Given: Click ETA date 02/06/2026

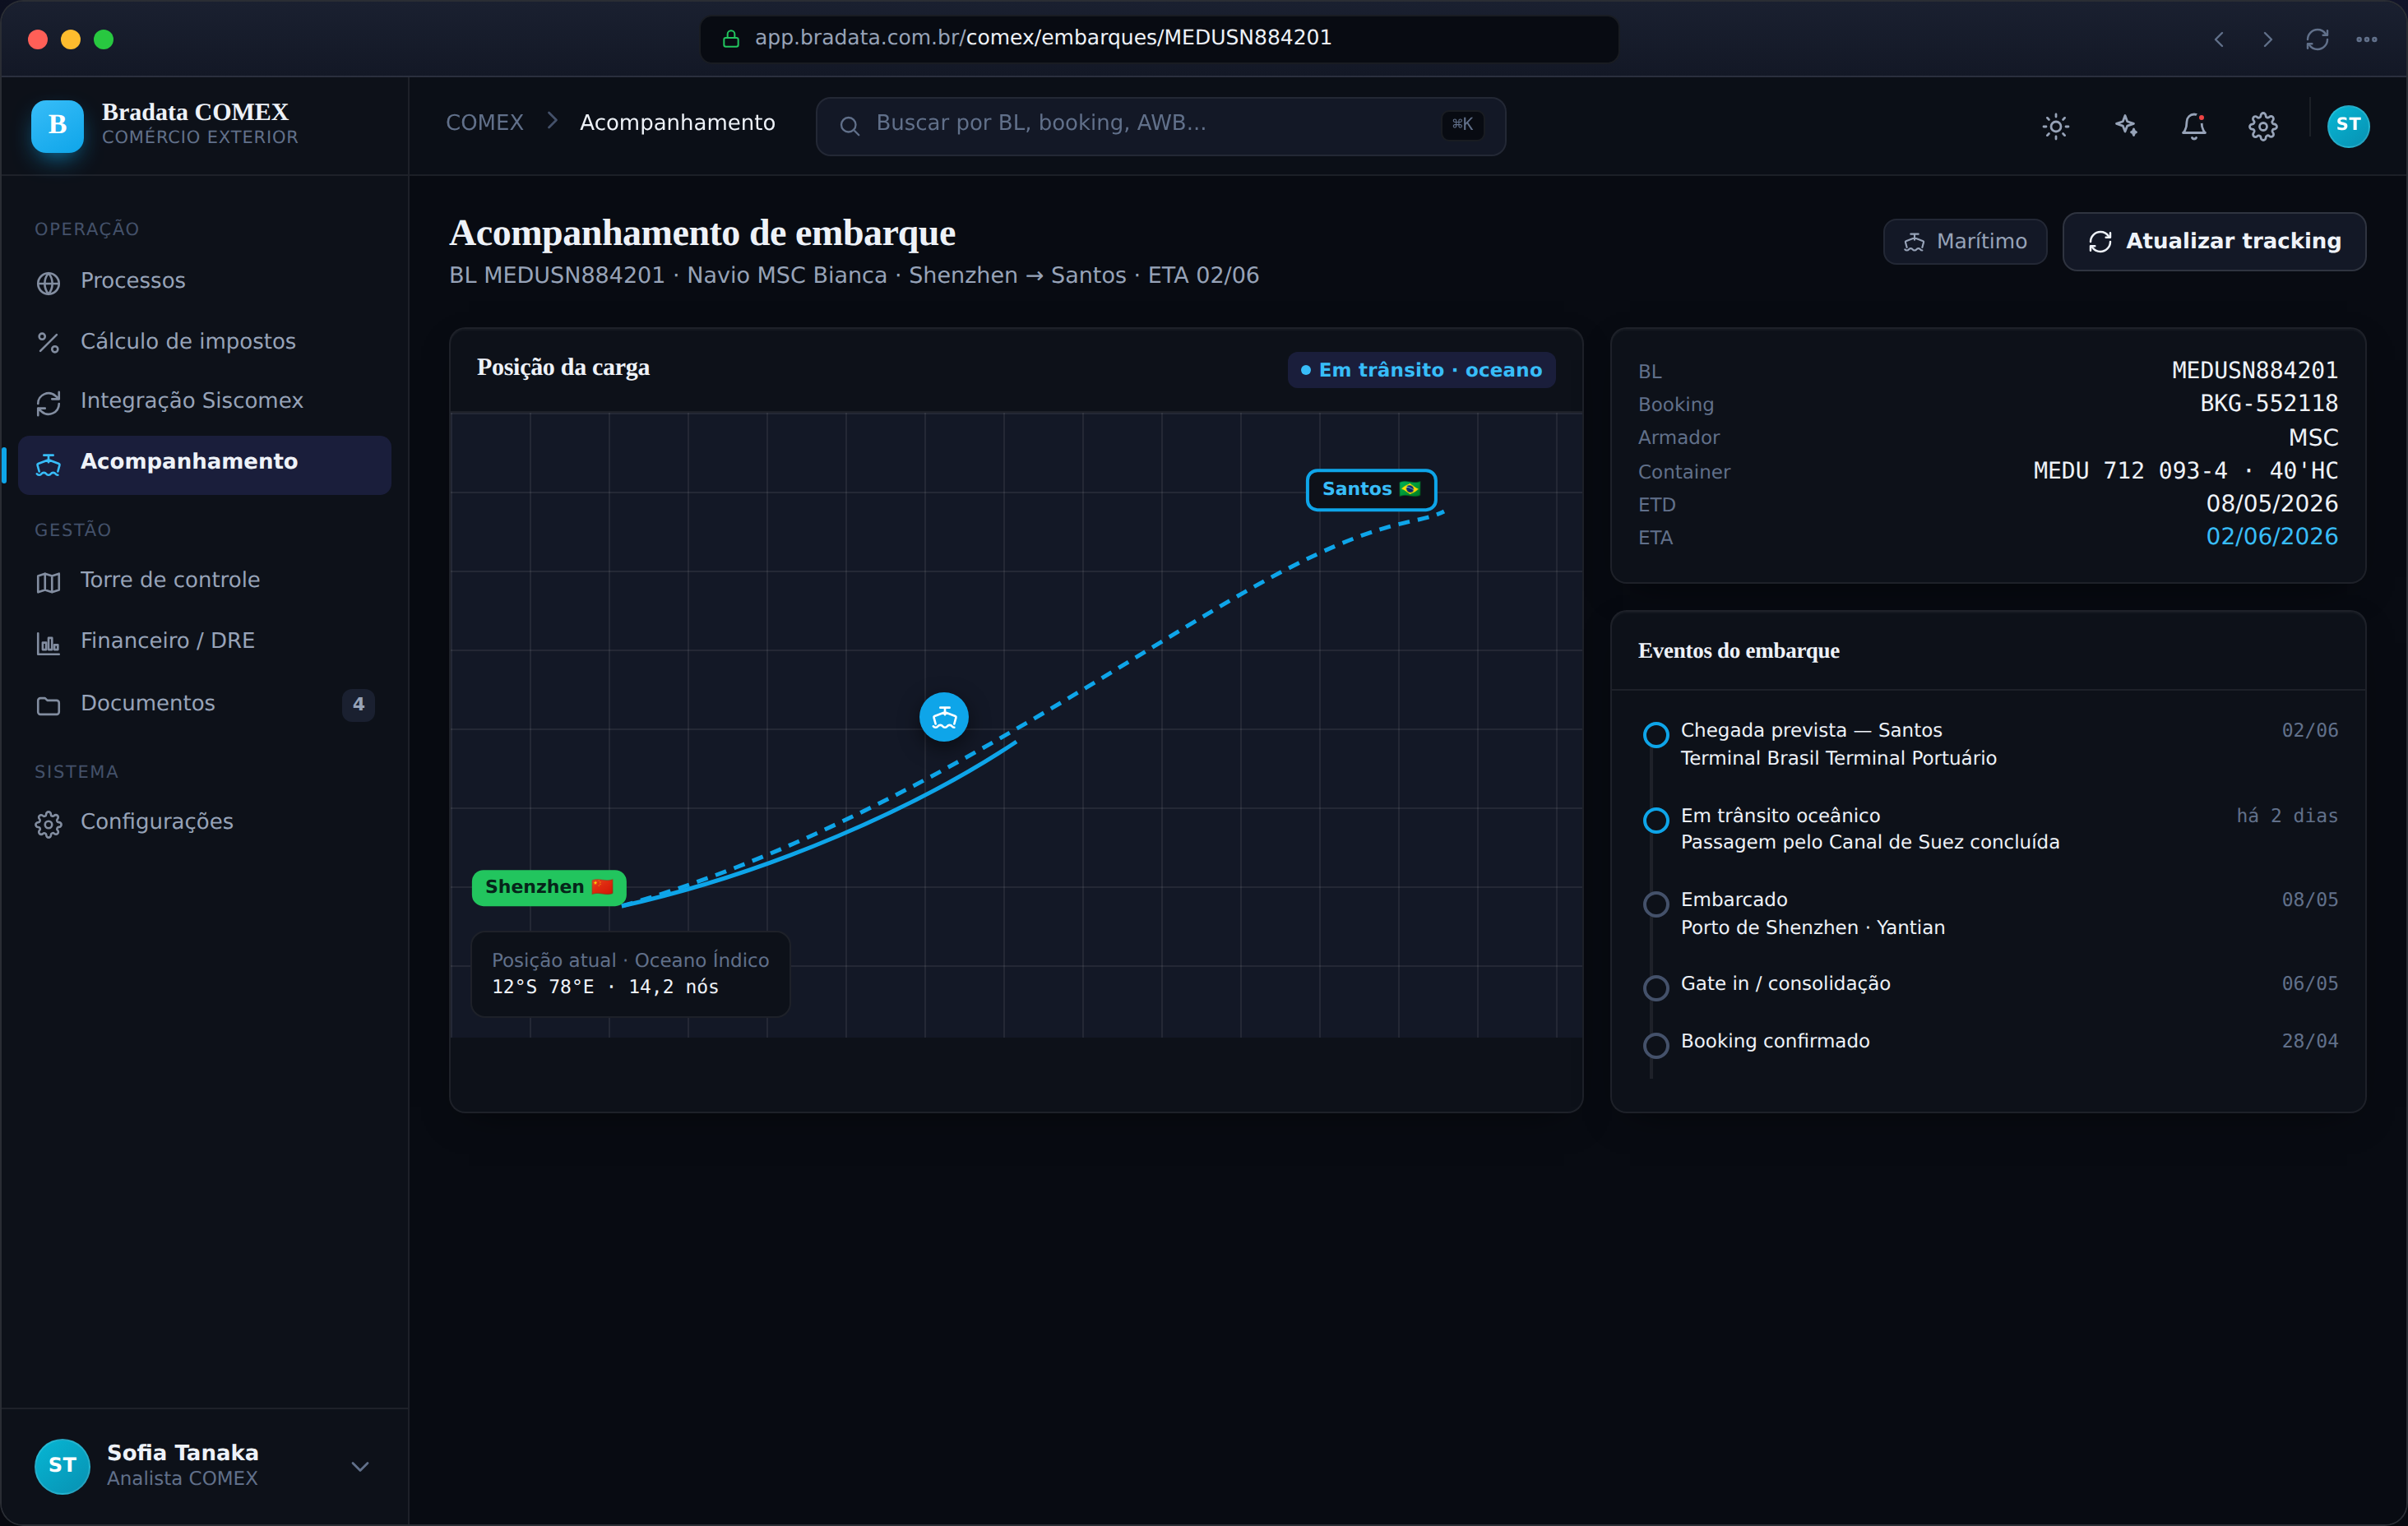Looking at the screenshot, I should click(x=2272, y=537).
